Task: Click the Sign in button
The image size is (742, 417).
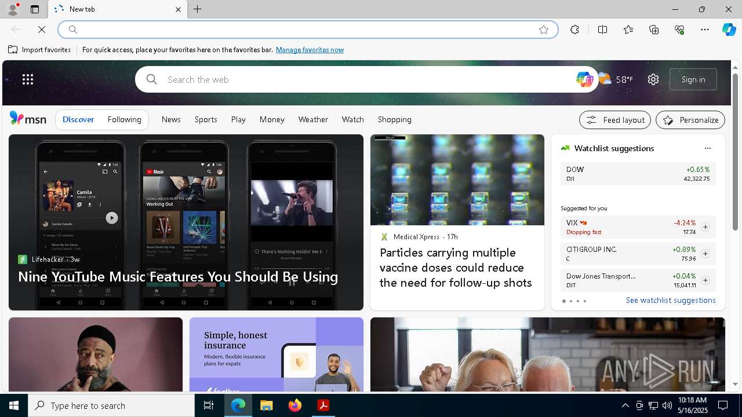Action: point(693,79)
